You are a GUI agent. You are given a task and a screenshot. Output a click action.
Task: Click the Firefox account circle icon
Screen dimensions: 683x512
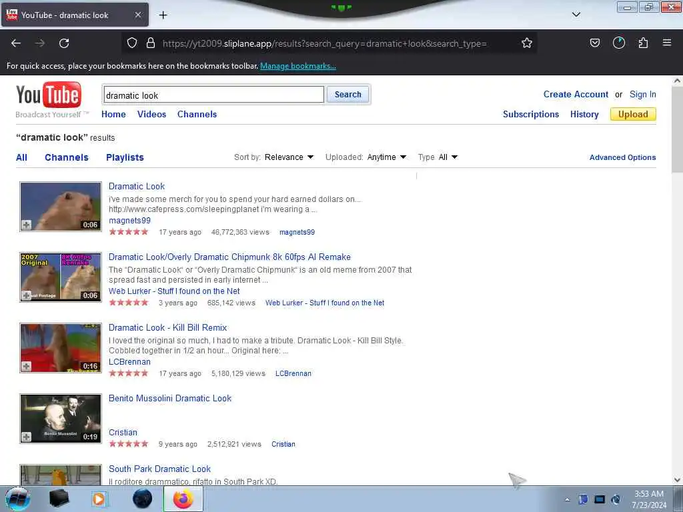[619, 43]
